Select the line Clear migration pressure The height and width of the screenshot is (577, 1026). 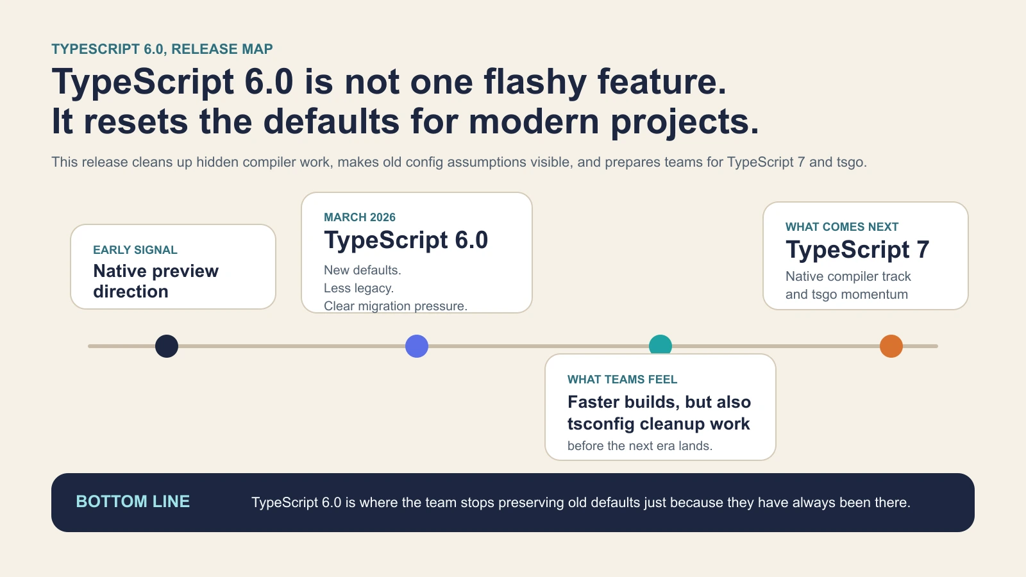tap(397, 306)
